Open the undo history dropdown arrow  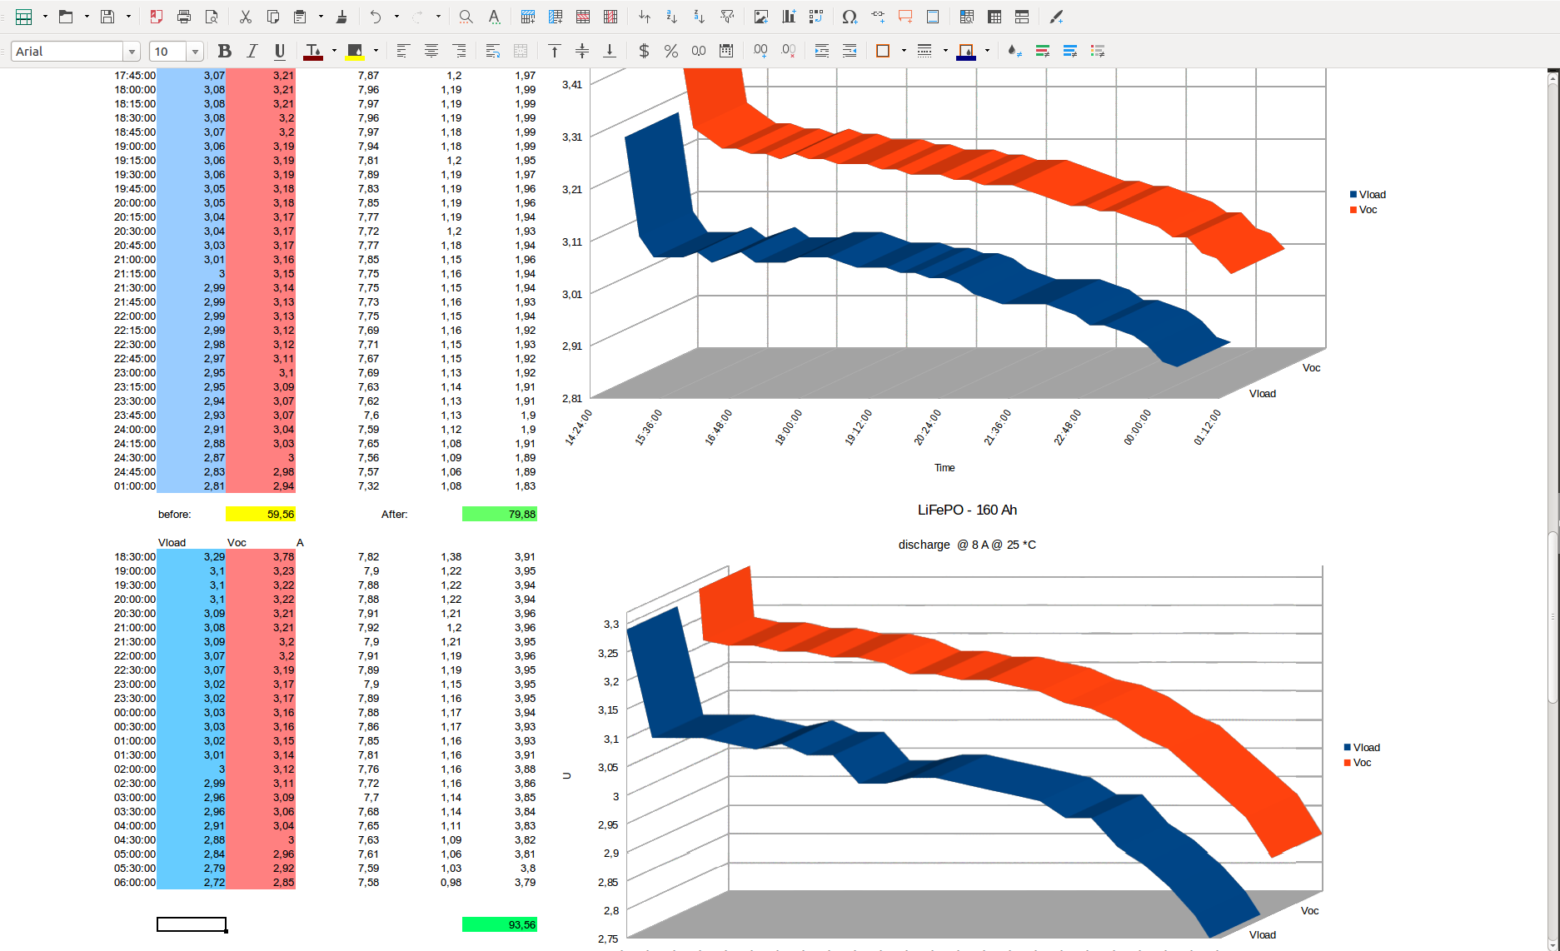tap(396, 17)
